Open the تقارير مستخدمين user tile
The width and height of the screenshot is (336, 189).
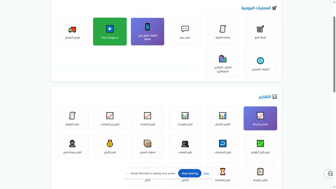(72, 146)
